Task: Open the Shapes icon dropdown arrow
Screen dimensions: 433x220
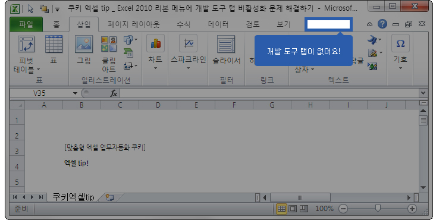Action: pos(136,40)
